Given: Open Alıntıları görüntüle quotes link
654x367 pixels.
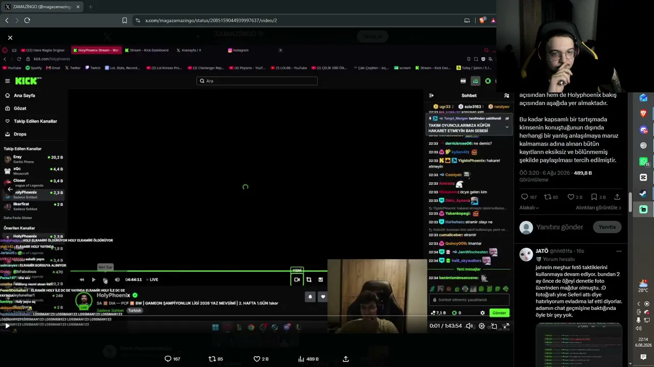Looking at the screenshot, I should tap(599, 207).
